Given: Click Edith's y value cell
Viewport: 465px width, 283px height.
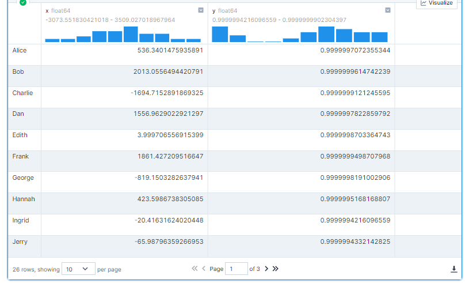Looking at the screenshot, I should click(355, 135).
